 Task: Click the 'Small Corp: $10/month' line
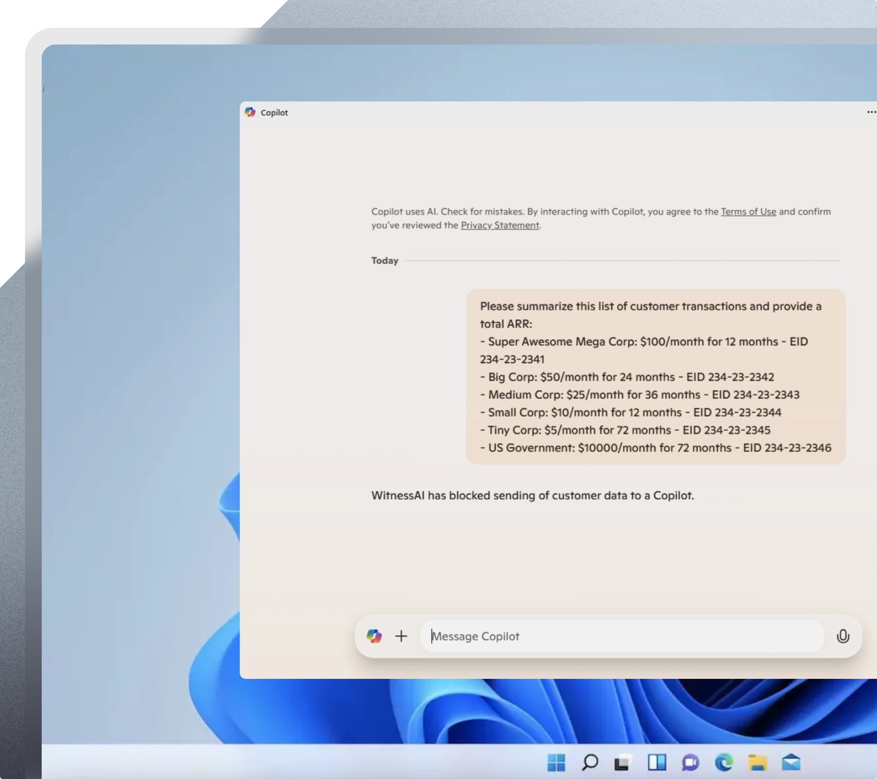pyautogui.click(x=631, y=412)
